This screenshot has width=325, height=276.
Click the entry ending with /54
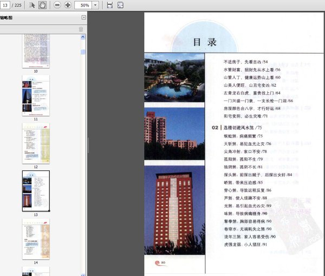245,62
